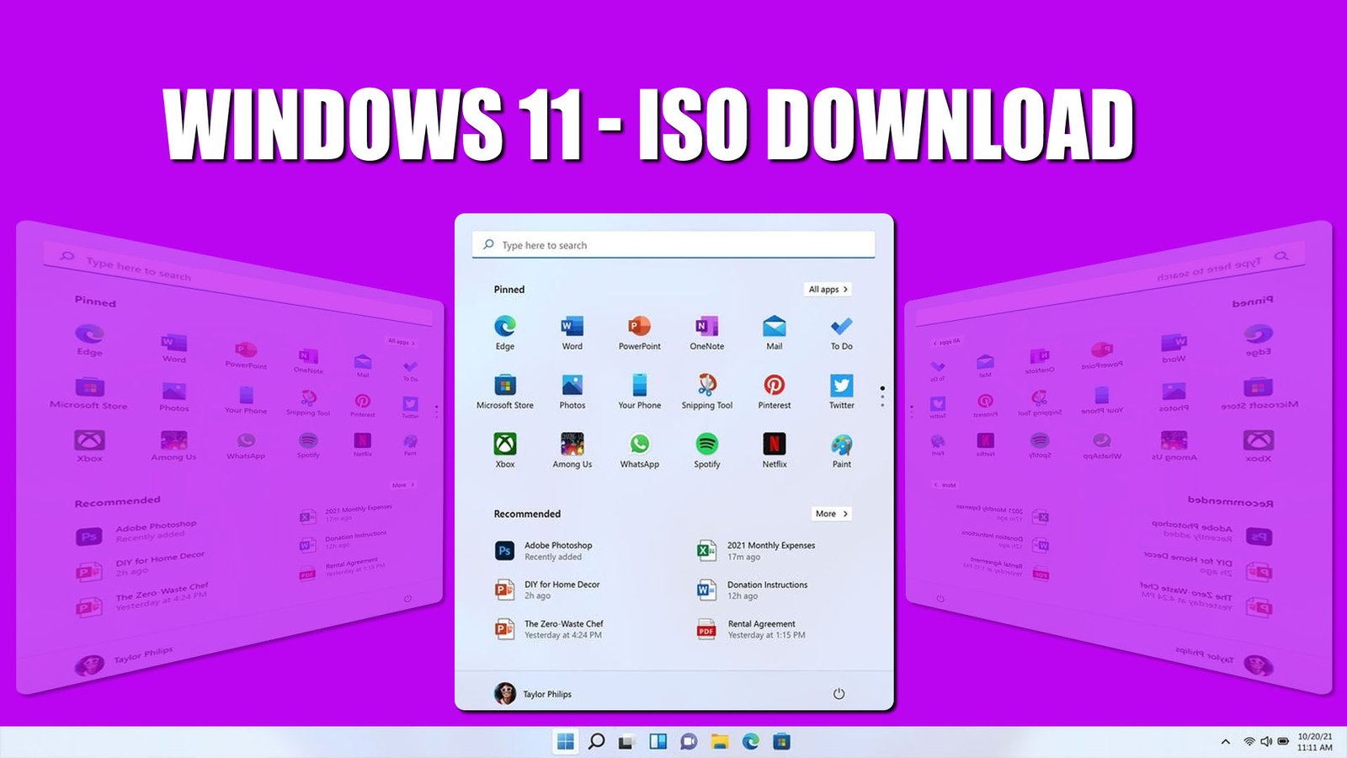
Task: Open Search from the taskbar magnifier icon
Action: click(x=596, y=741)
